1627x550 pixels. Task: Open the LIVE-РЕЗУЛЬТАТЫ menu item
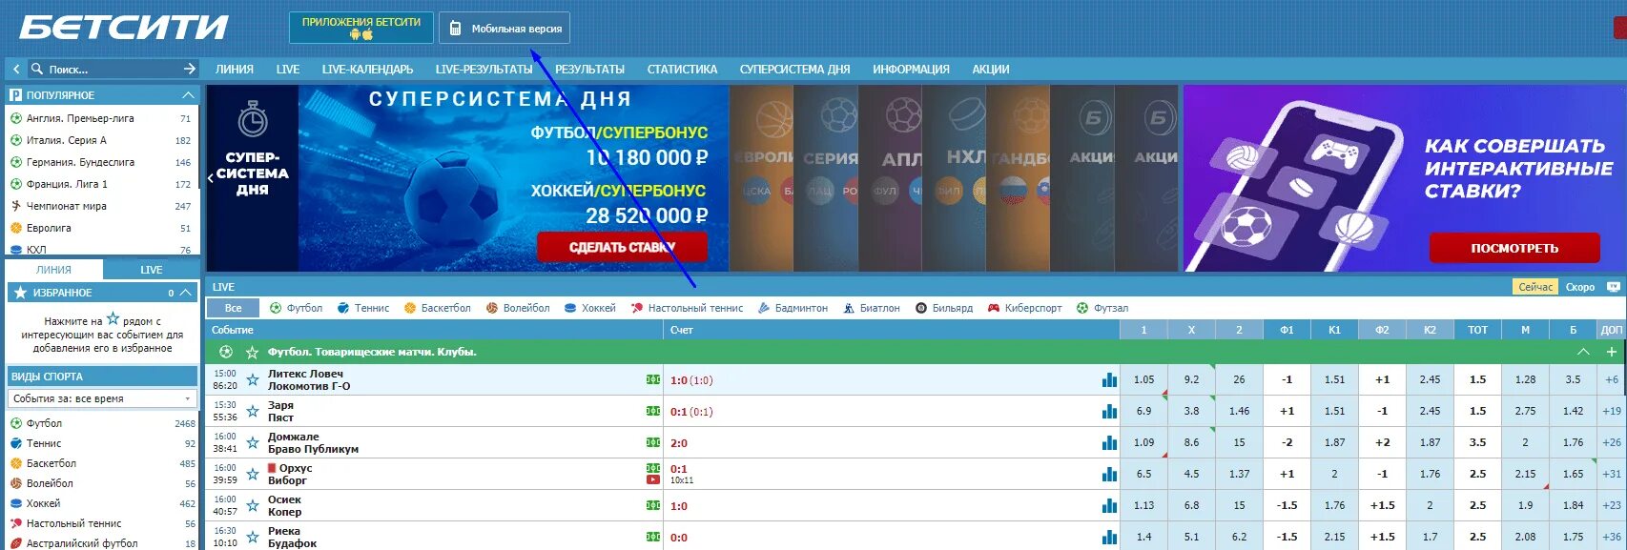484,69
